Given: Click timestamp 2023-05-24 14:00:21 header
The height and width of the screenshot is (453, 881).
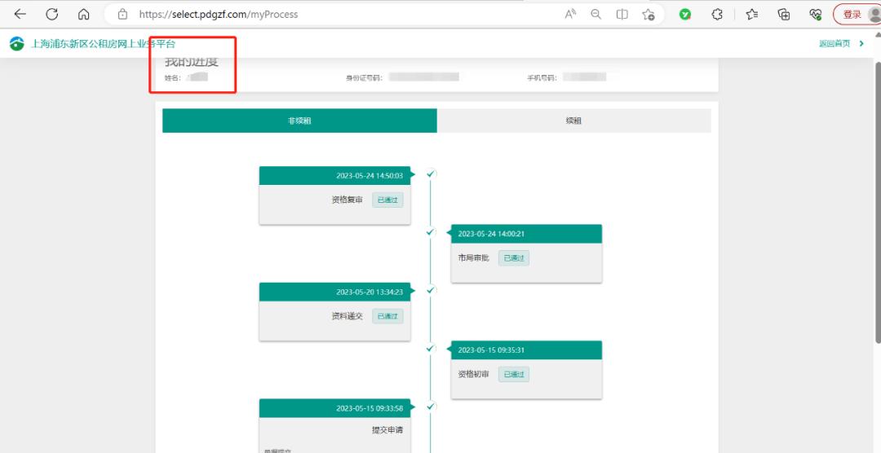Looking at the screenshot, I should click(526, 234).
